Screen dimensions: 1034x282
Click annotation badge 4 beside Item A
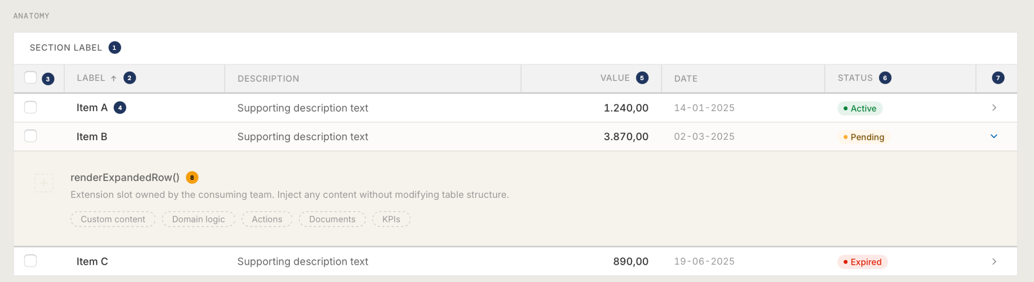coord(120,108)
